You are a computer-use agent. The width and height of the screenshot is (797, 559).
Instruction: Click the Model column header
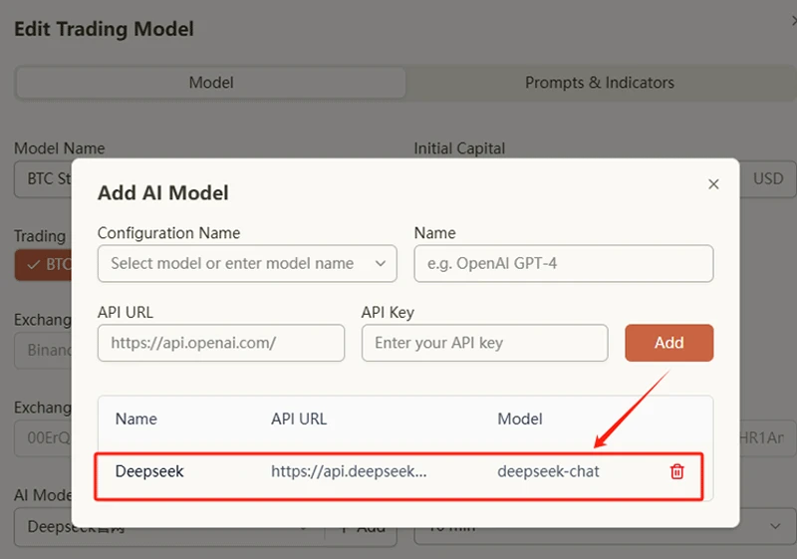(x=519, y=419)
